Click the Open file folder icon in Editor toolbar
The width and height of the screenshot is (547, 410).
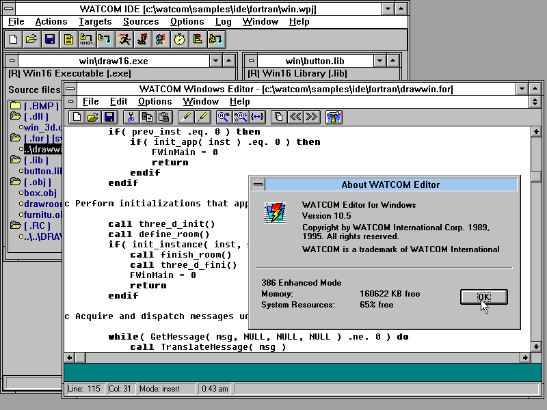tap(93, 117)
